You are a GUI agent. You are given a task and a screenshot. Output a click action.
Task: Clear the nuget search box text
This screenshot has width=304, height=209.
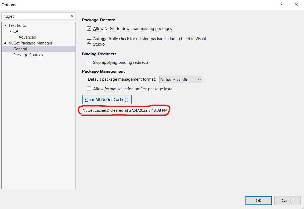(x=72, y=16)
